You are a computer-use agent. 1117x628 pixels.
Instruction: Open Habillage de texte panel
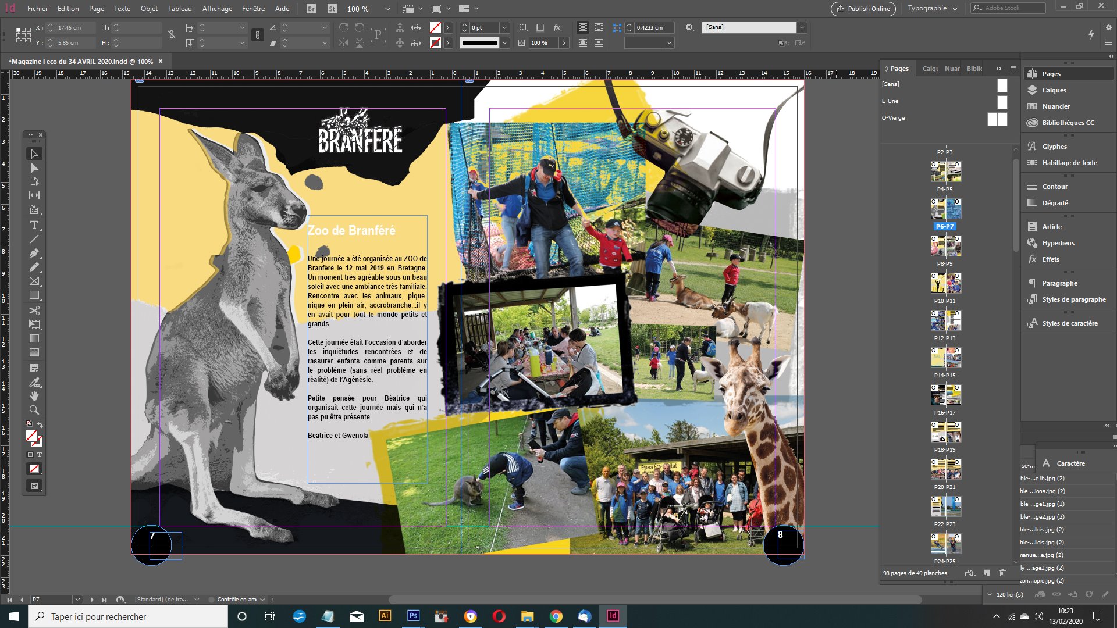tap(1069, 163)
